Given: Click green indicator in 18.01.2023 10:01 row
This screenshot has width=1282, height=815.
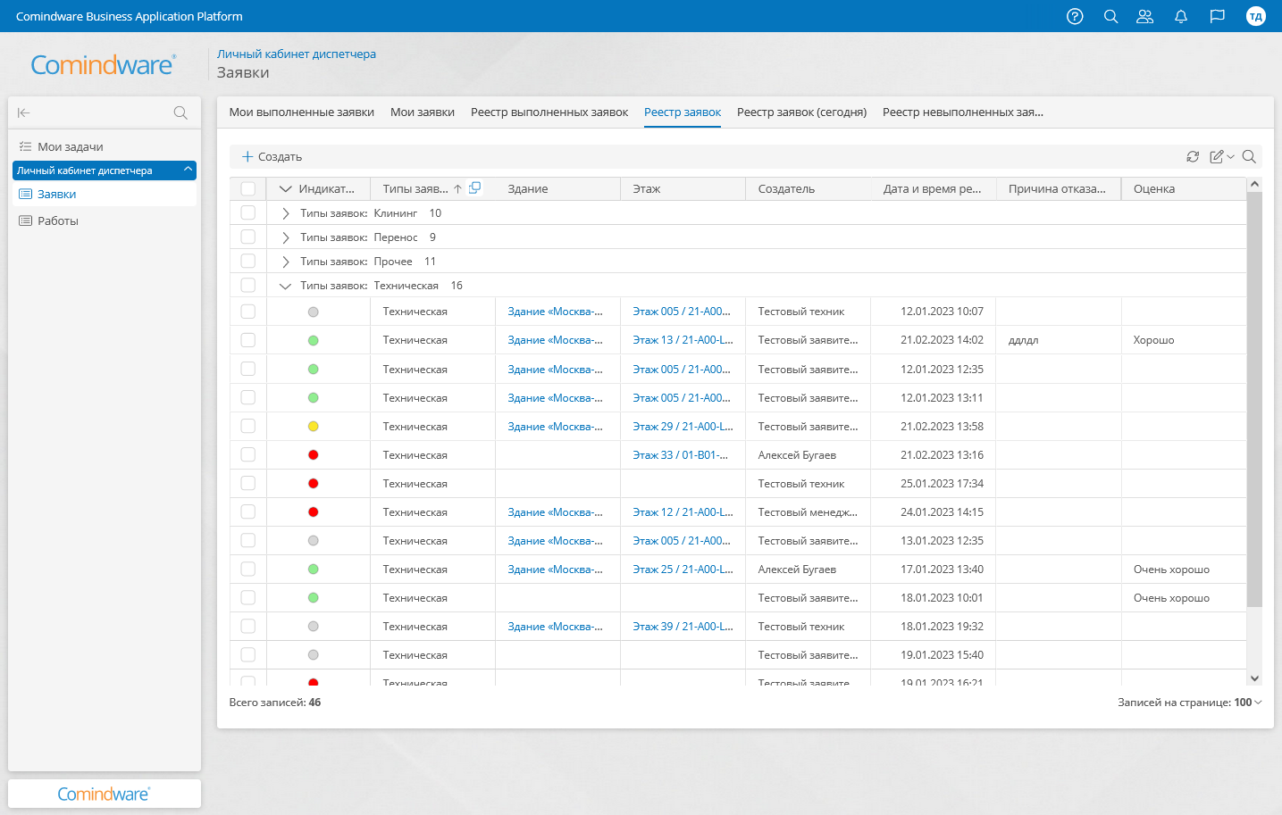Looking at the screenshot, I should click(x=313, y=598).
